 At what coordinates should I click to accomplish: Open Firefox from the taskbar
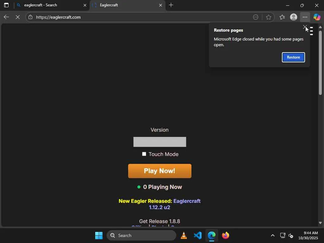pos(225,235)
